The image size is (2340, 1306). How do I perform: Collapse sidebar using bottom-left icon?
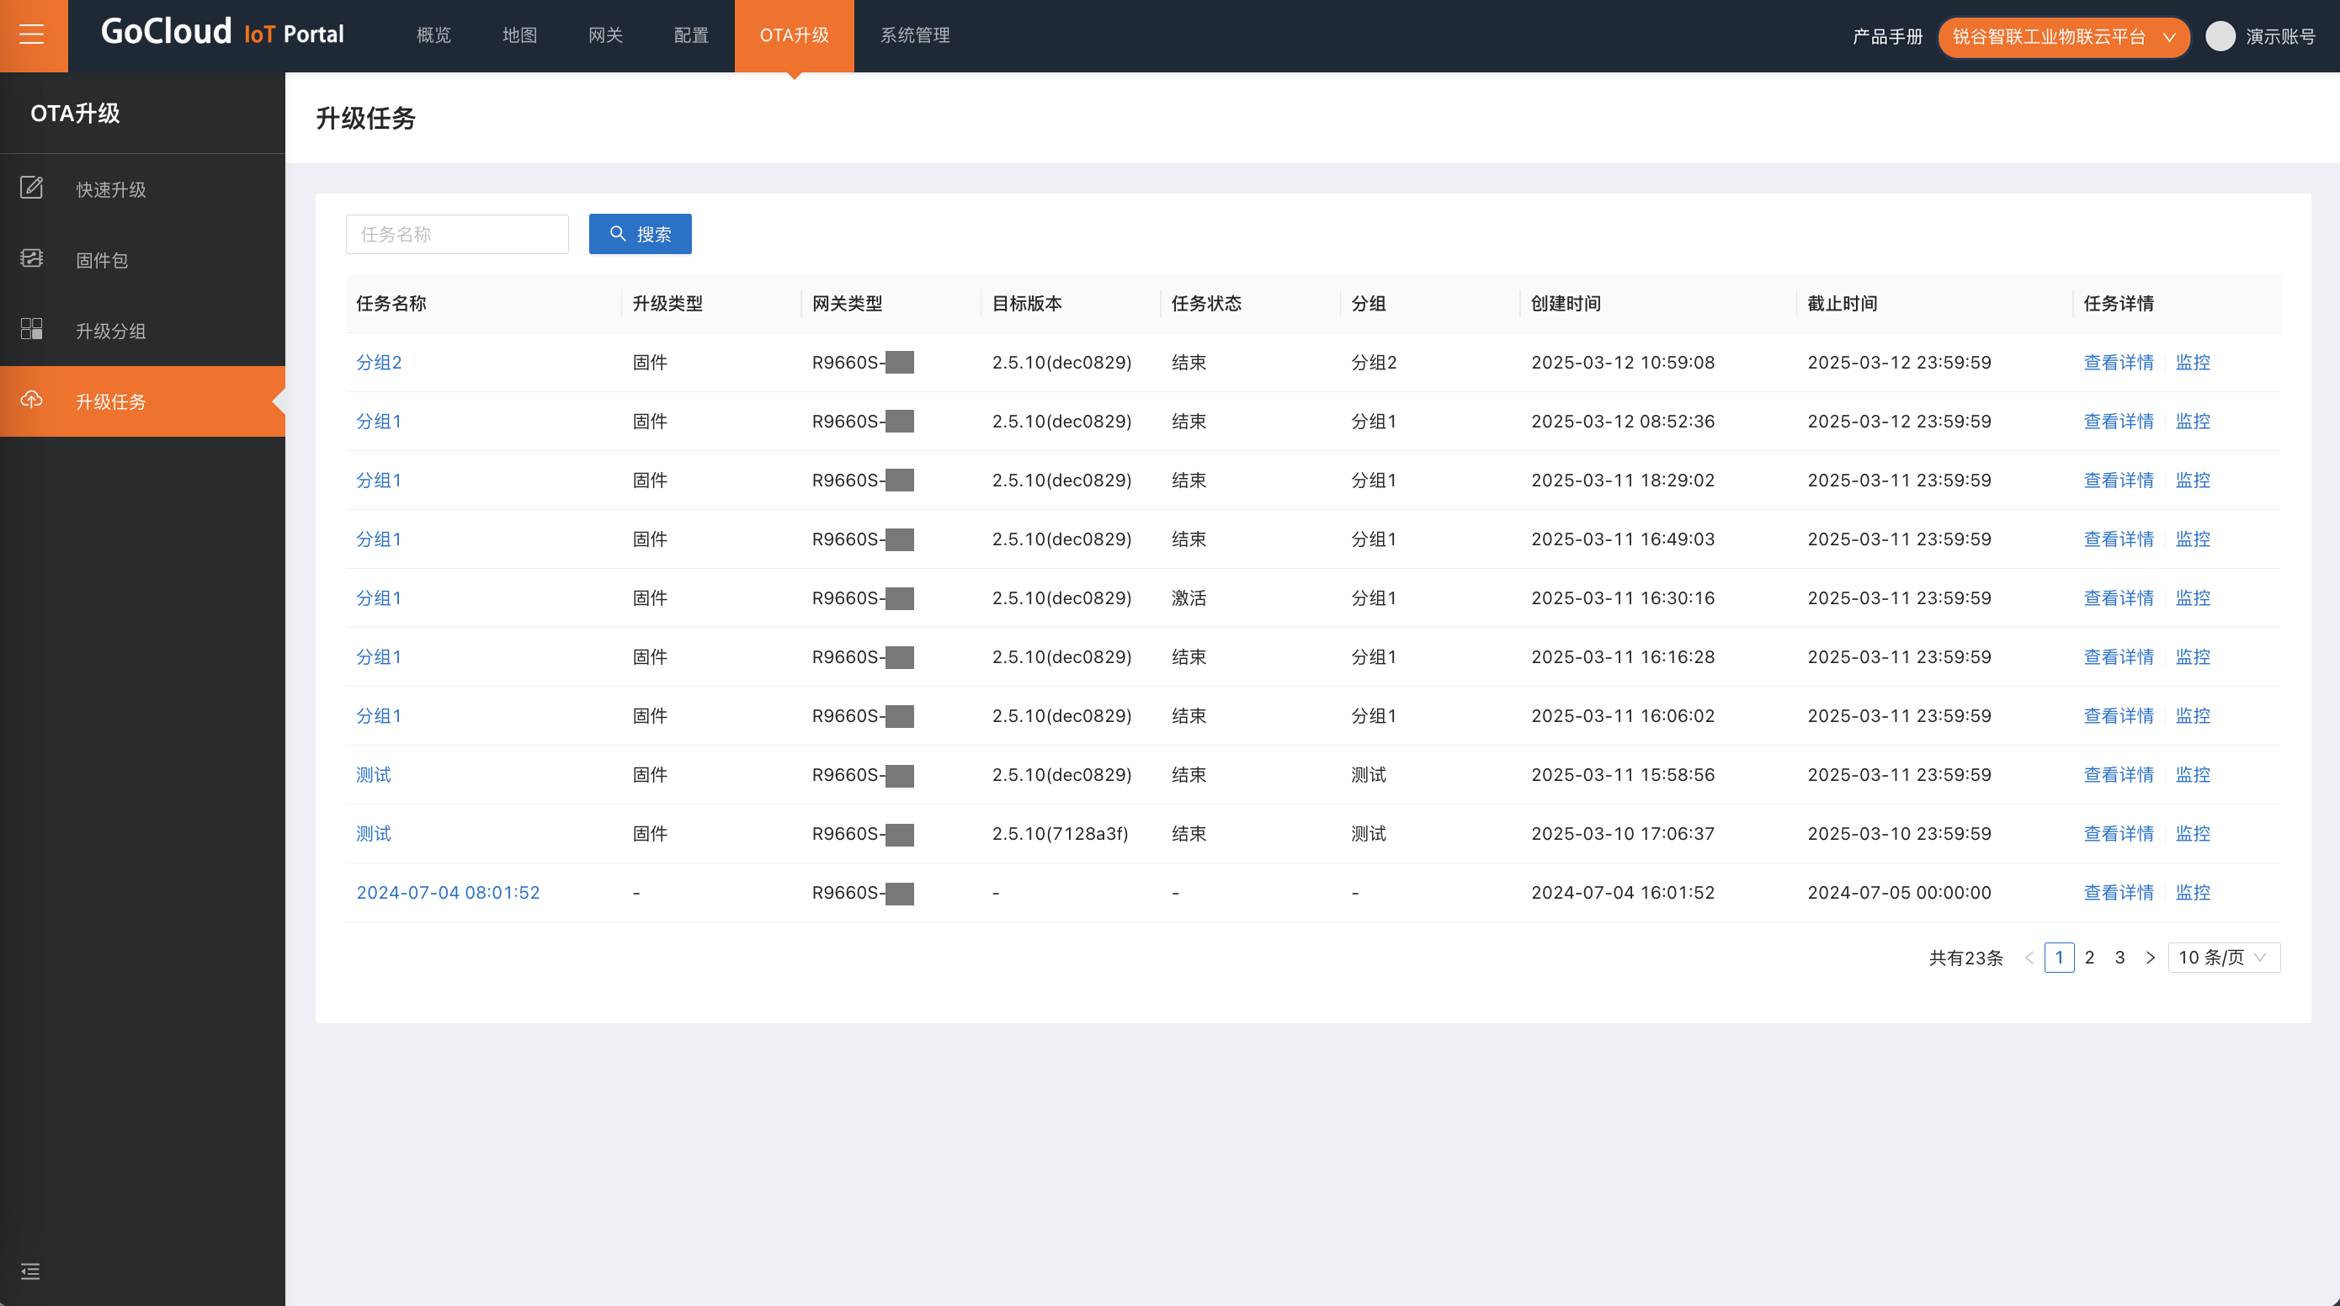(30, 1271)
